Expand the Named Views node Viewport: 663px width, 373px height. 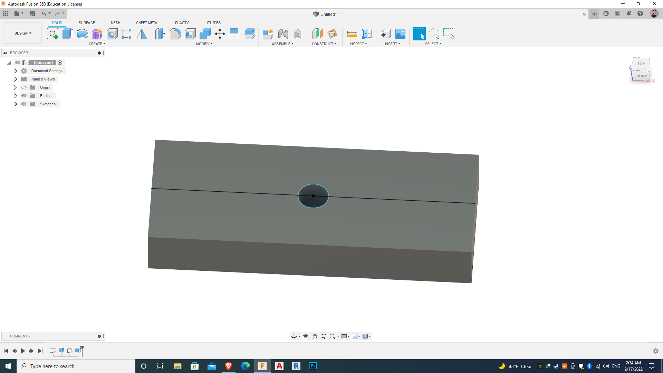[15, 79]
